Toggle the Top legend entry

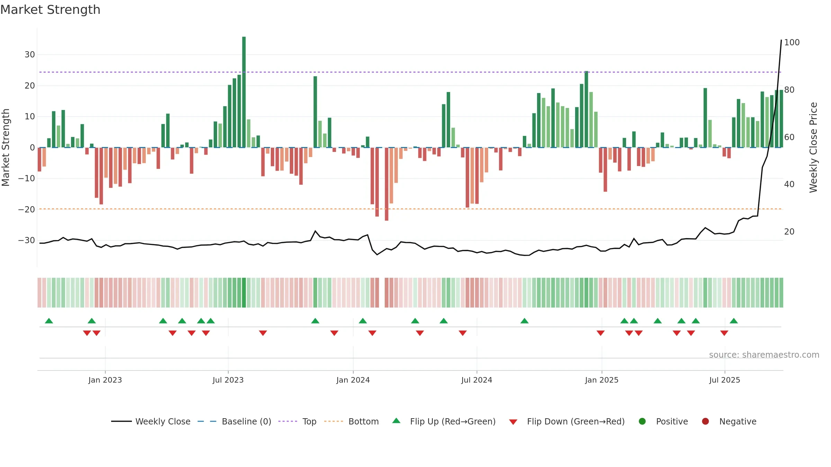[297, 421]
